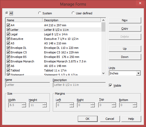146x127 pixels.
Task: Confirm with the OK button
Action: coord(88,119)
